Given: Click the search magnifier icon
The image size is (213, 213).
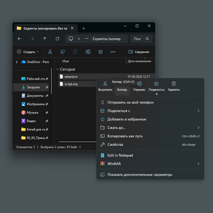Looking at the screenshot, I should 147,39.
